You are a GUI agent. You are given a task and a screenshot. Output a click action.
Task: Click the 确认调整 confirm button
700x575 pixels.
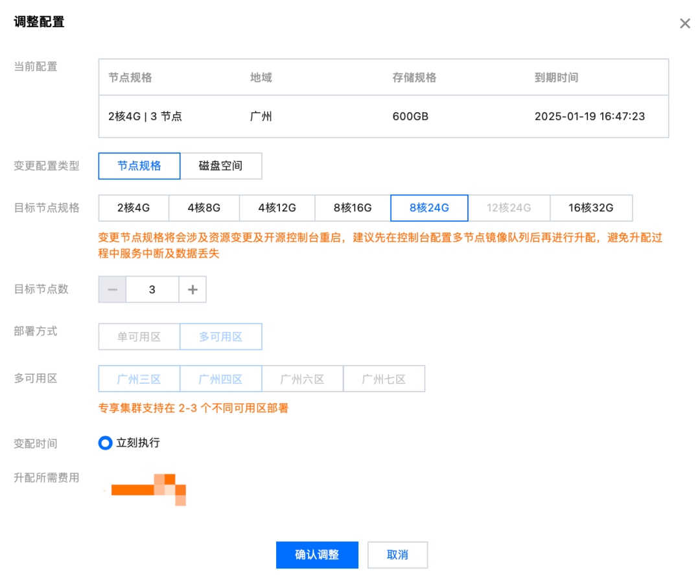tap(317, 555)
